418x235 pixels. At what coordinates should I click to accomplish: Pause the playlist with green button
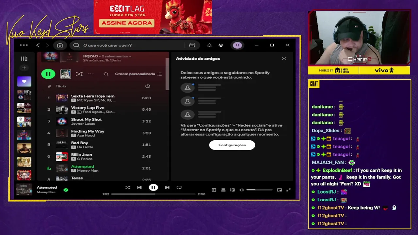(48, 74)
